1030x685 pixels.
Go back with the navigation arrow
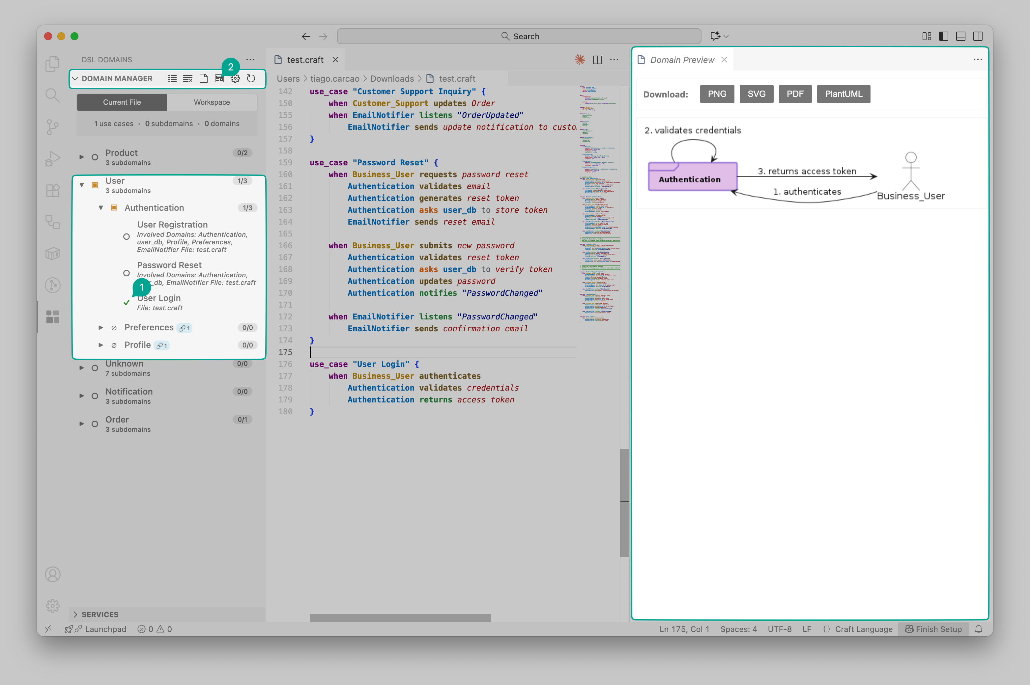tap(306, 36)
